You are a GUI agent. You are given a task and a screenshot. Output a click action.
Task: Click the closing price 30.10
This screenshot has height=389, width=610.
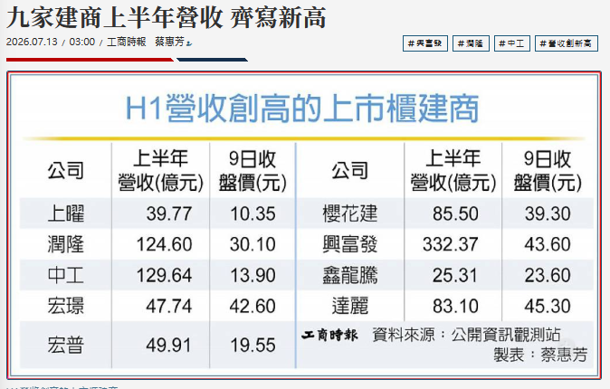[253, 244]
